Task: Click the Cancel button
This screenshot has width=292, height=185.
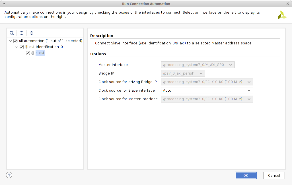Action: [x=274, y=176]
